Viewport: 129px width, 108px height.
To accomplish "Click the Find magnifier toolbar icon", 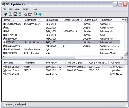I will click(x=35, y=14).
